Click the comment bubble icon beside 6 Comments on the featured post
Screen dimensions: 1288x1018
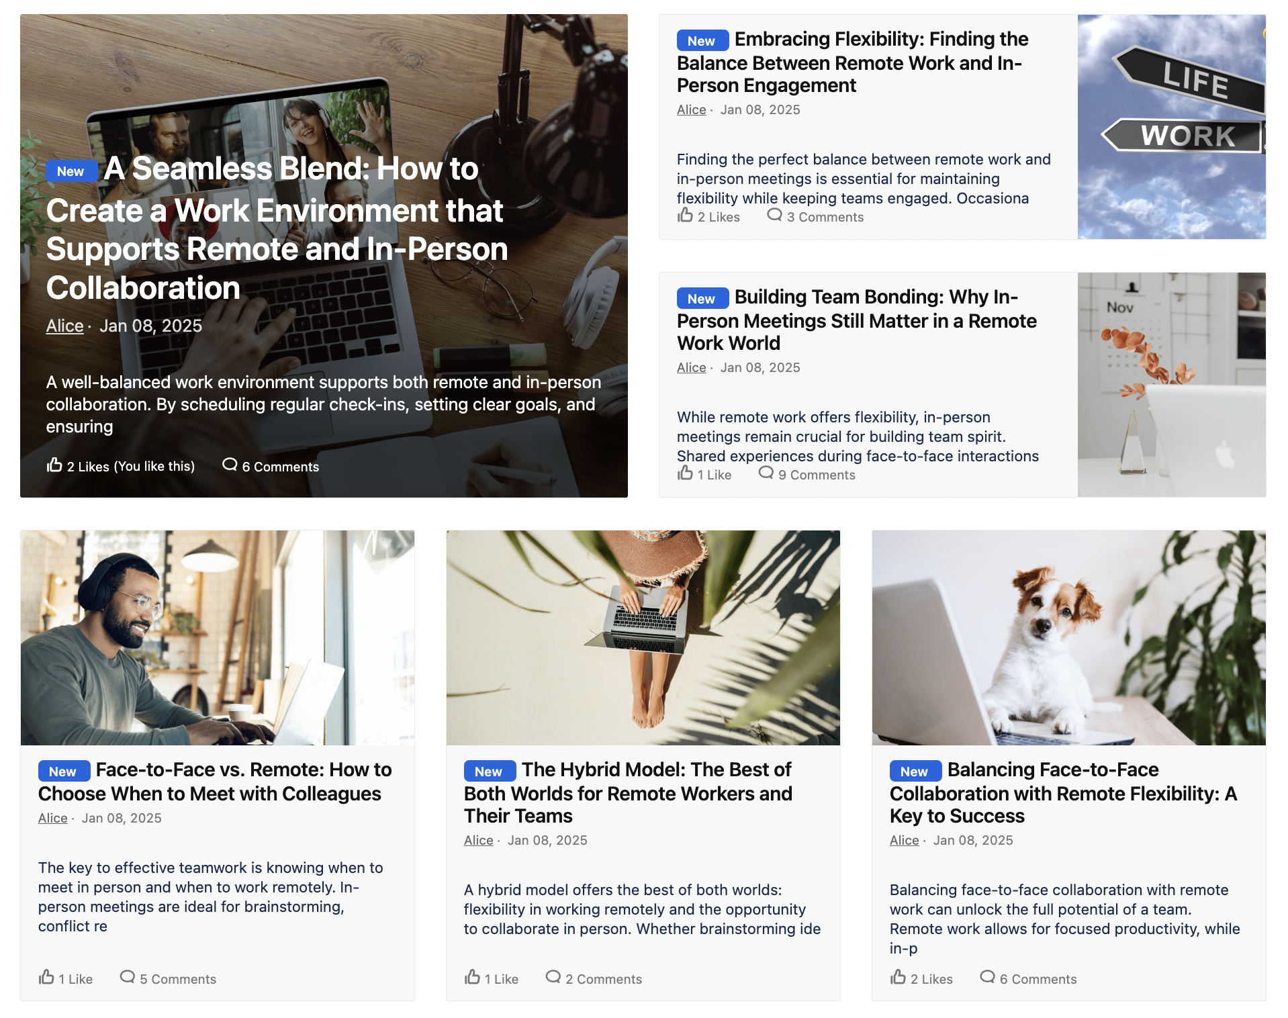tap(230, 465)
